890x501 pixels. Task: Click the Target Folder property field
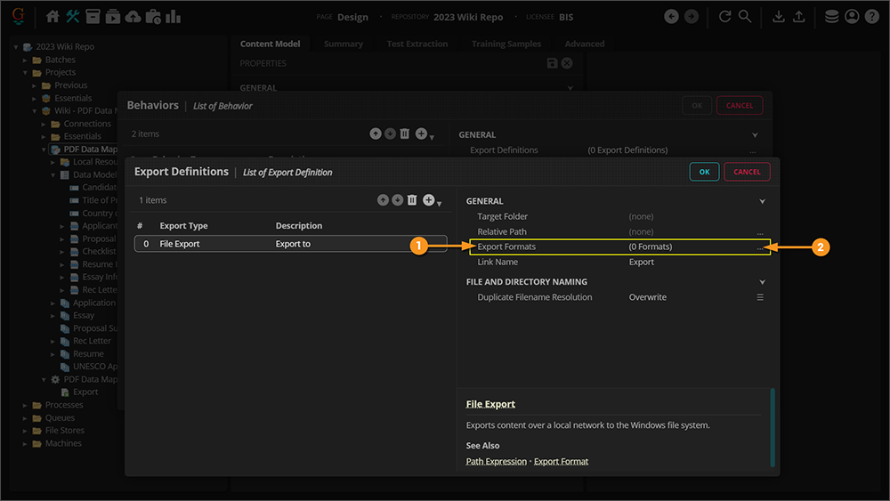[641, 217]
